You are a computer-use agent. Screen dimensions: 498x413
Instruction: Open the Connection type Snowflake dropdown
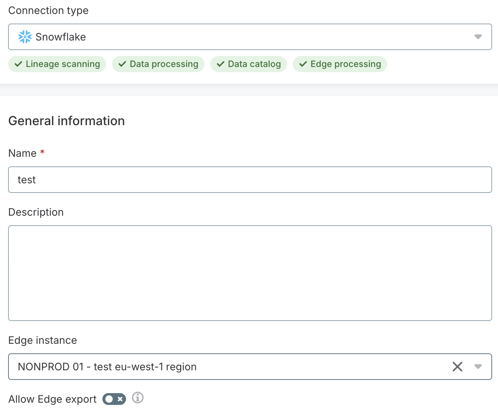coord(250,37)
